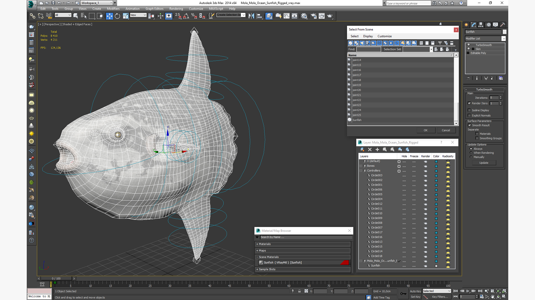Image resolution: width=535 pixels, height=300 pixels.
Task: Toggle Smooth Result checkbox
Action: pyautogui.click(x=470, y=125)
